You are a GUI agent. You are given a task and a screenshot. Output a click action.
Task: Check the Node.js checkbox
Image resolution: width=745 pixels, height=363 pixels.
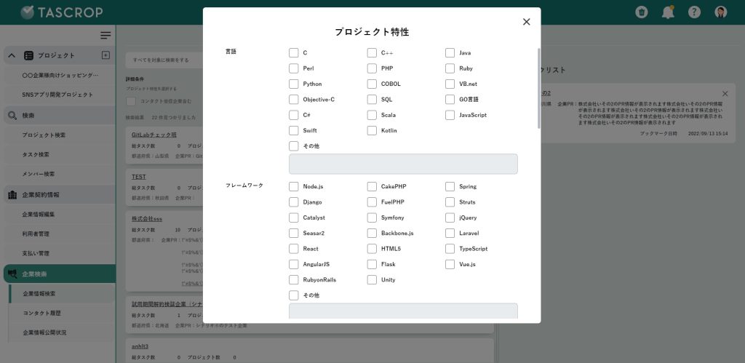click(294, 187)
